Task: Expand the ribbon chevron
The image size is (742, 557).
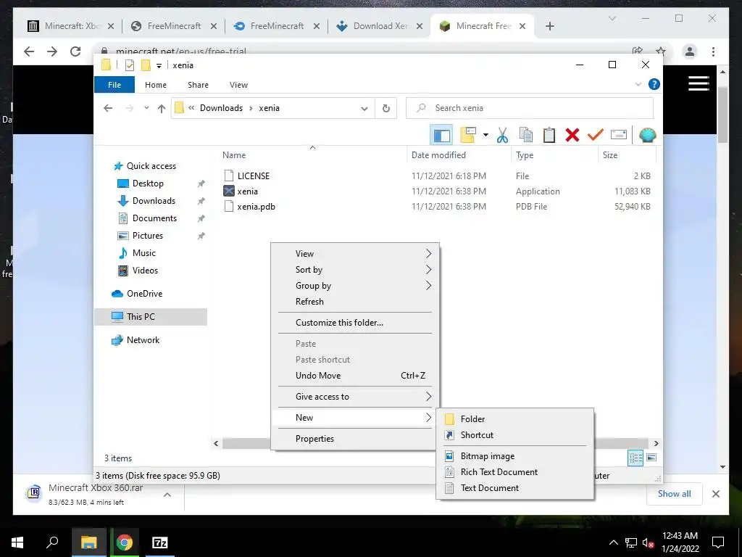Action: (638, 84)
